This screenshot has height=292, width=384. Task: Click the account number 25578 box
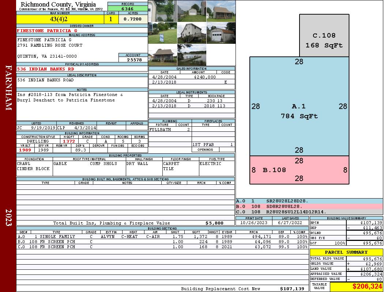coord(133,59)
